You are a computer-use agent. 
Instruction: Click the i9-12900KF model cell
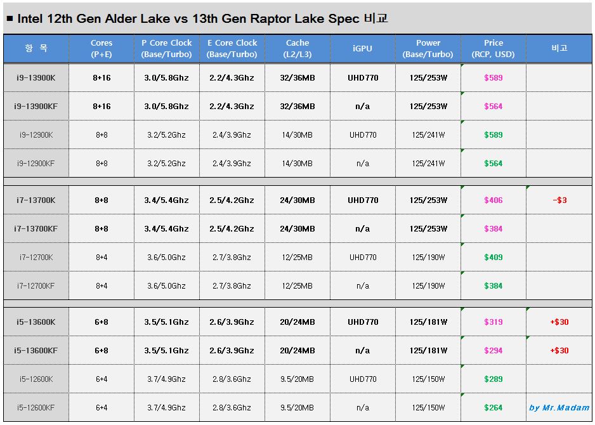(36, 163)
